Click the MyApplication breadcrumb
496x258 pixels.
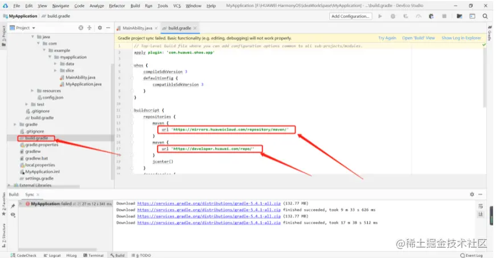[x=21, y=16]
